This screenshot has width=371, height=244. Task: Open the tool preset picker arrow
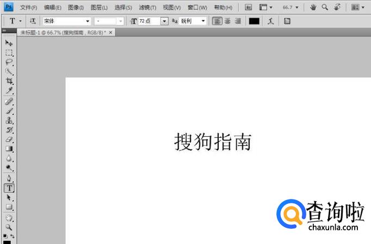[x=20, y=21]
